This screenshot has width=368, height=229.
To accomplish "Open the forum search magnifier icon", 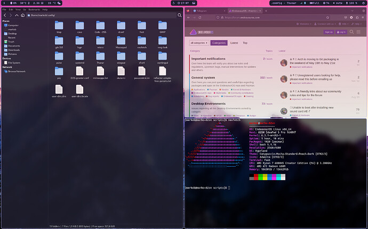I will point(351,32).
